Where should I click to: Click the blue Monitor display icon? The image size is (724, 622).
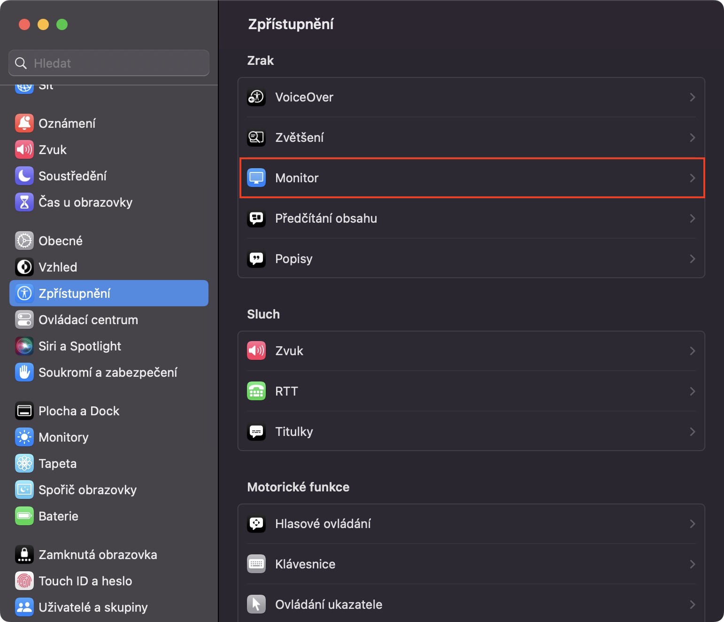point(256,178)
